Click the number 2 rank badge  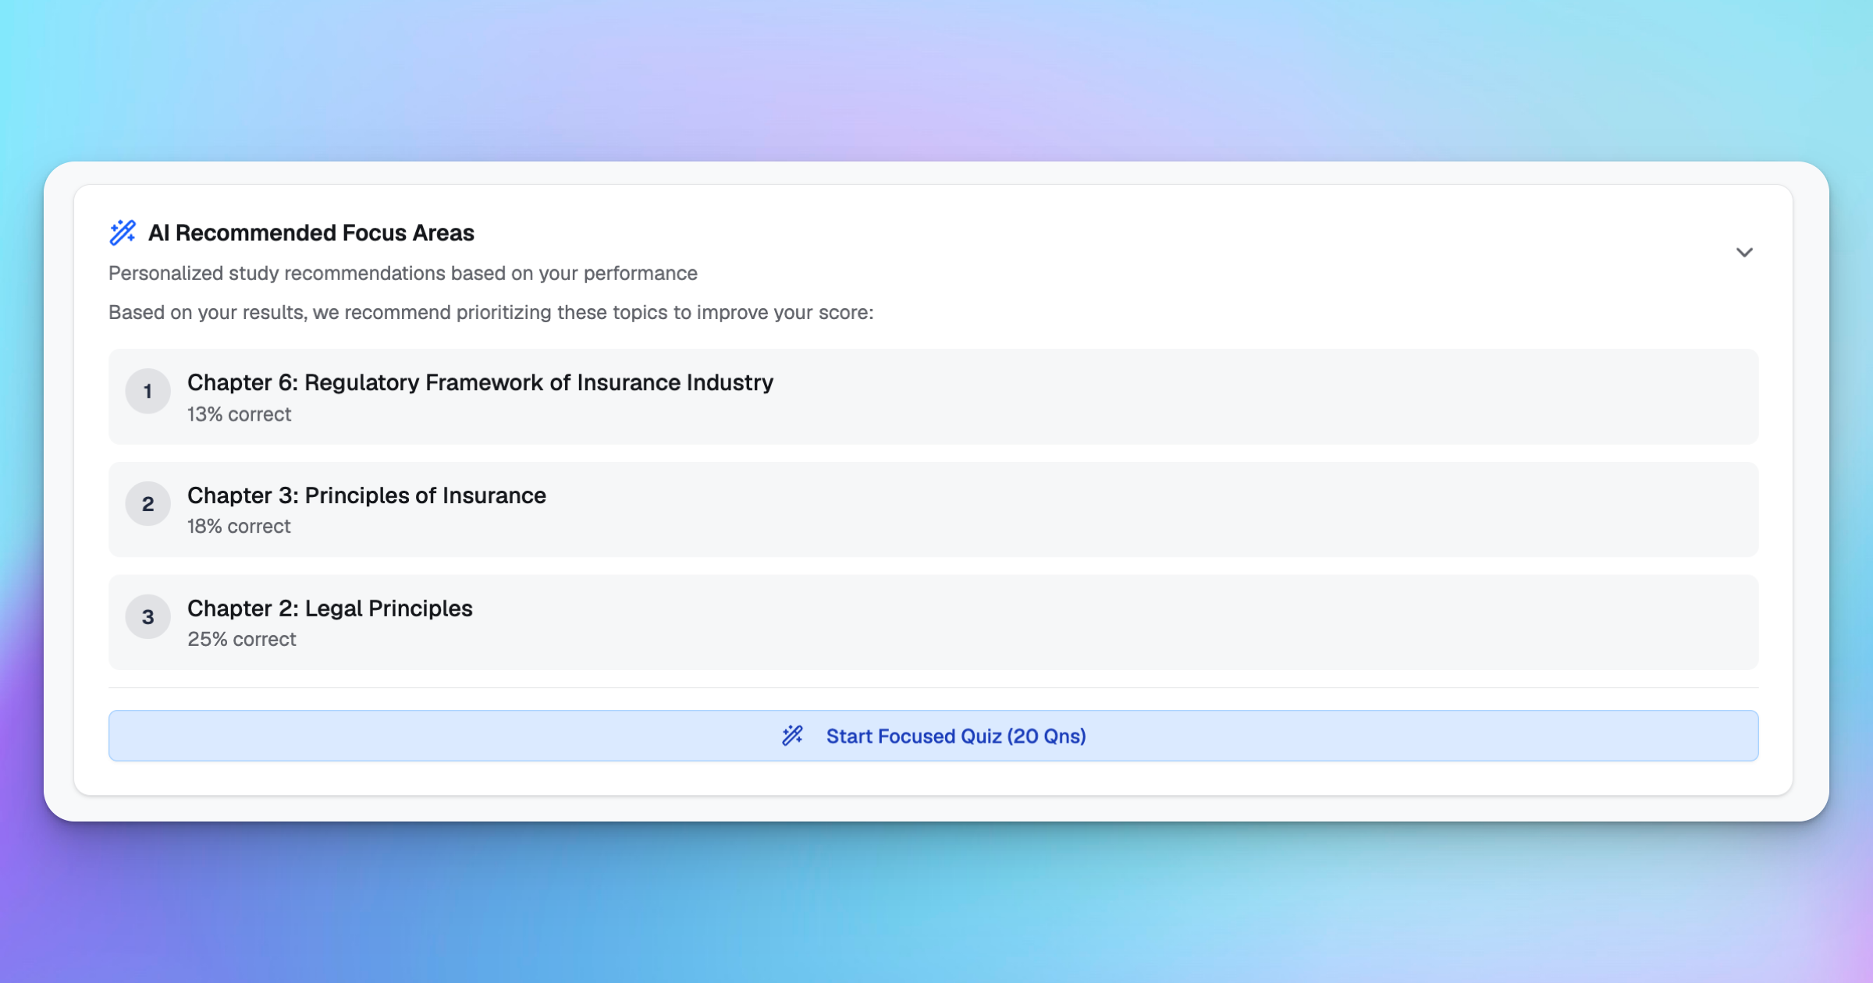tap(147, 504)
